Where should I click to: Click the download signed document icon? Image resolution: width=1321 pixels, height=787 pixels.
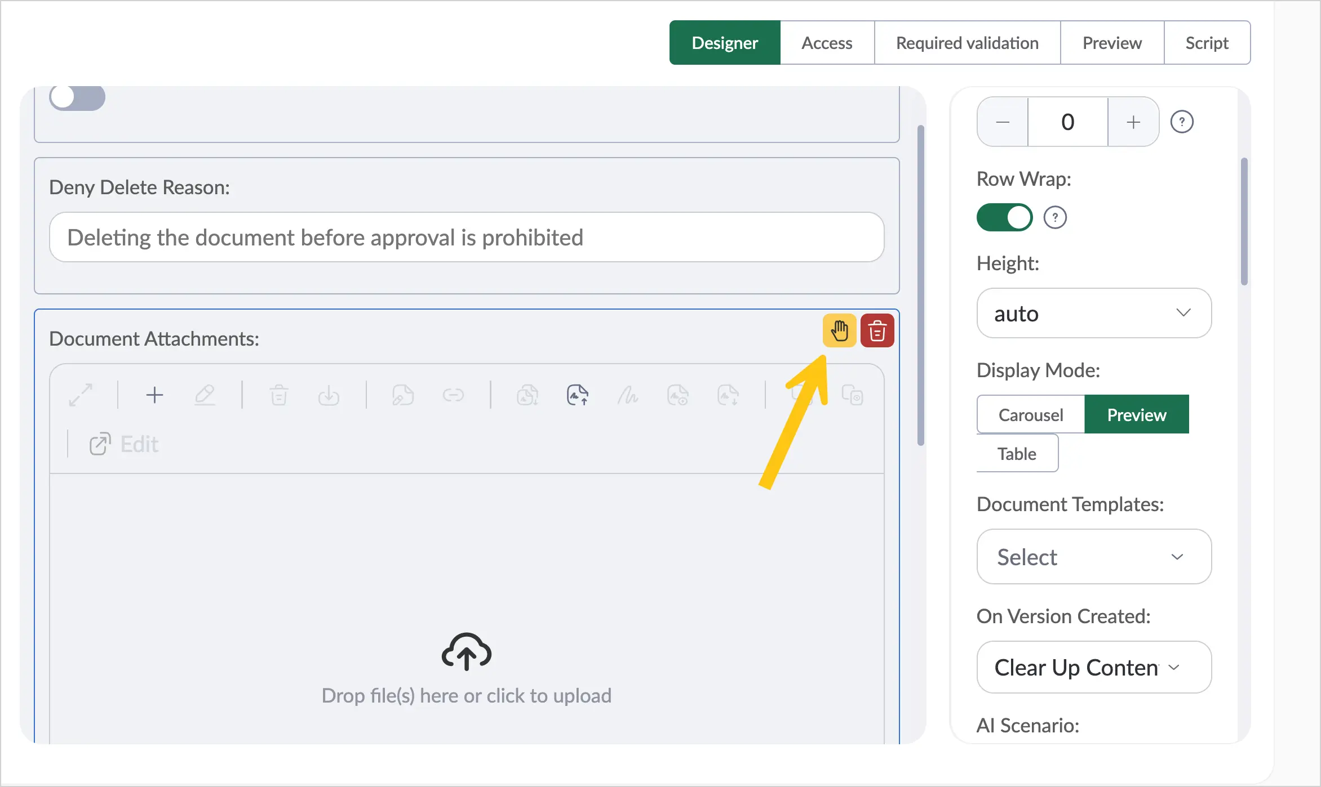coord(728,395)
